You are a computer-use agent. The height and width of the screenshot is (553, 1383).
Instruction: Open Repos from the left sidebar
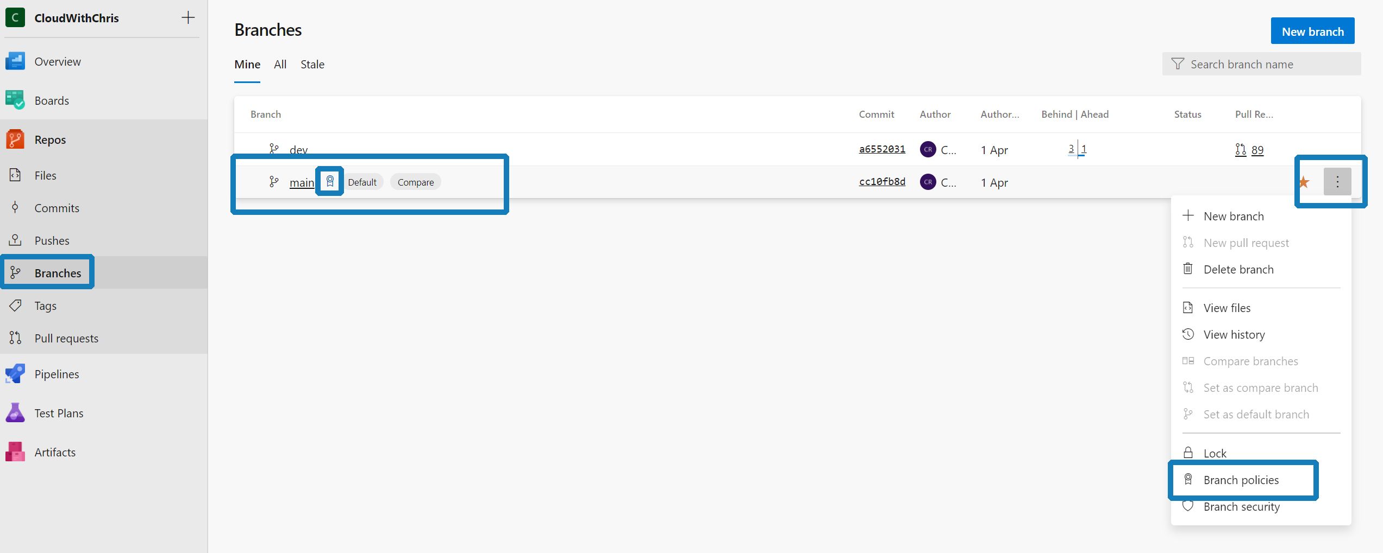[x=50, y=139]
